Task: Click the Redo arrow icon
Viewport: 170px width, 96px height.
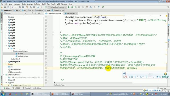Action: pos(16,7)
